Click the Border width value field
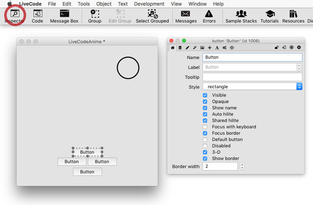Viewport: 313px width, 205px height. pos(220,167)
